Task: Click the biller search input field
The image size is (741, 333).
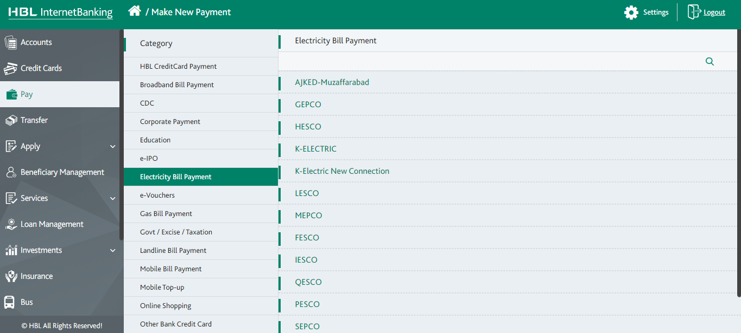Action: 489,62
